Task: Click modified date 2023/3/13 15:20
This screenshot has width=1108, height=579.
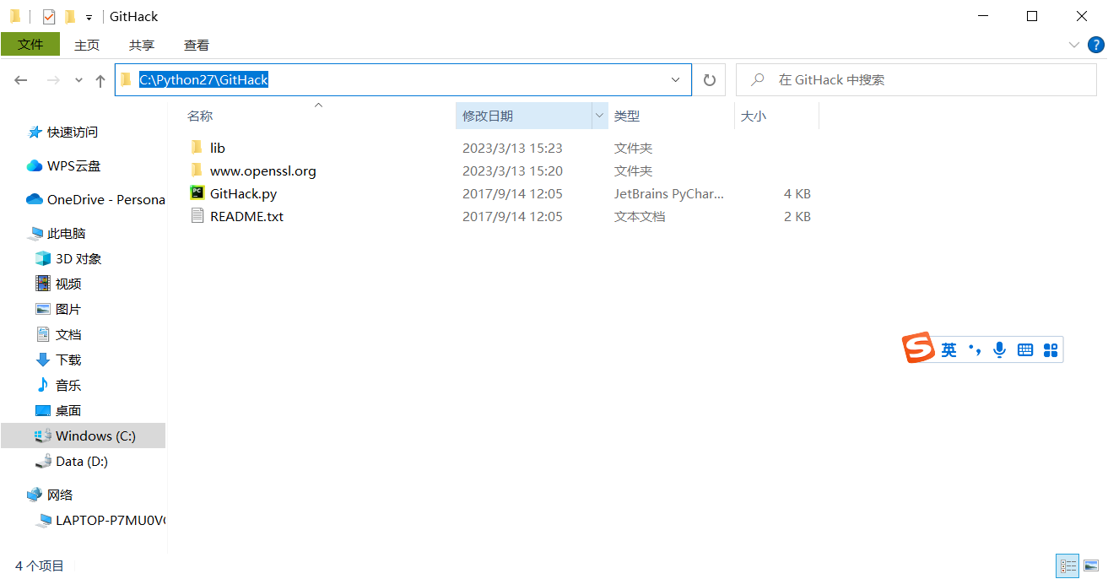Action: (x=512, y=170)
